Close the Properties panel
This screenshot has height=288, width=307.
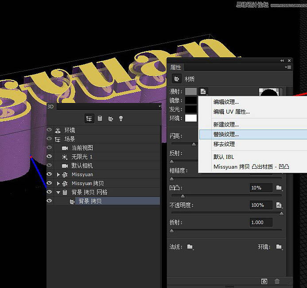[x=289, y=61]
